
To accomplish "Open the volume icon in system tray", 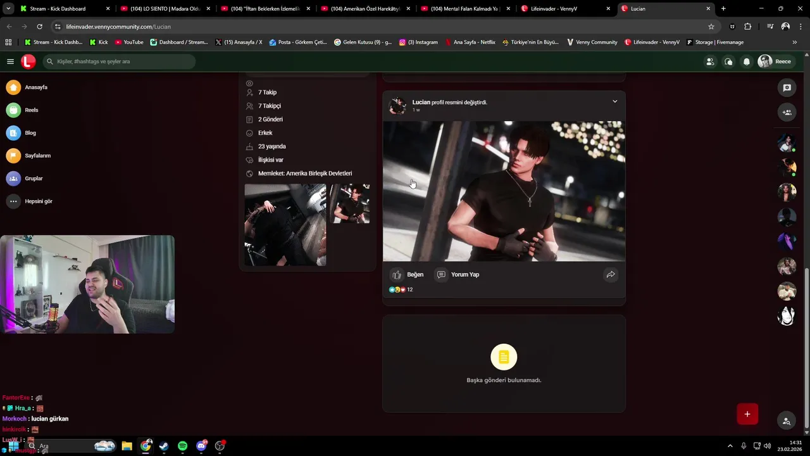I will click(767, 446).
